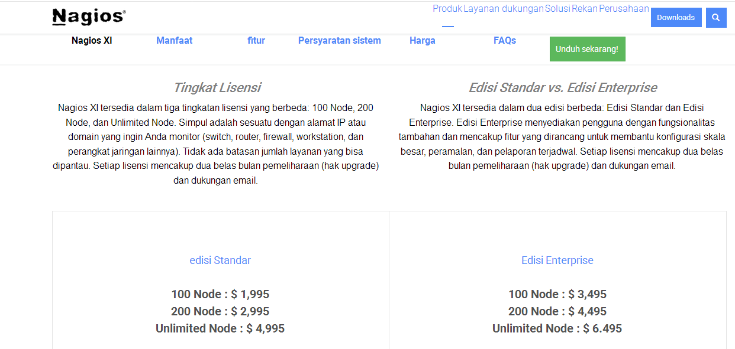The height and width of the screenshot is (349, 735).
Task: Select Solusi in top navigation
Action: point(557,9)
